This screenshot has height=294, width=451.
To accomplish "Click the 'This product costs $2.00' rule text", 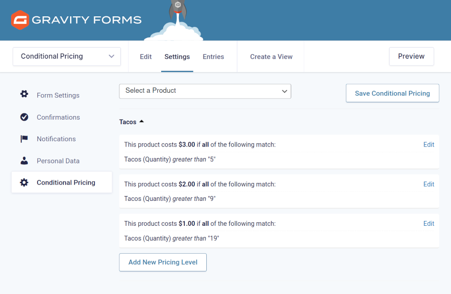I will point(200,184).
